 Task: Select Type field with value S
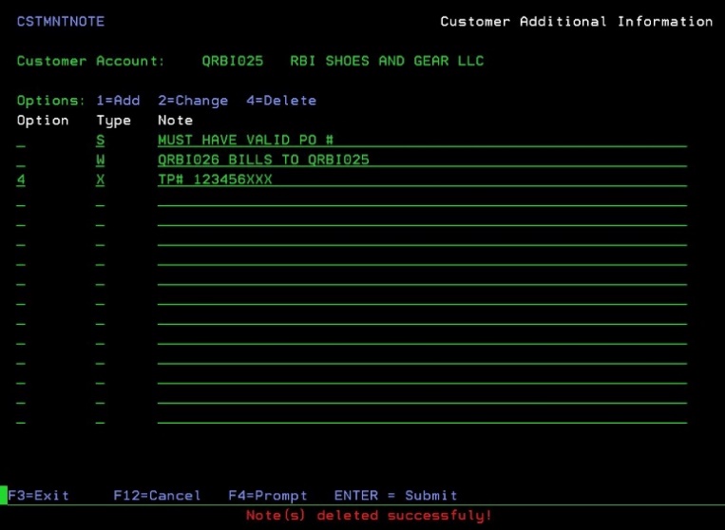click(101, 141)
